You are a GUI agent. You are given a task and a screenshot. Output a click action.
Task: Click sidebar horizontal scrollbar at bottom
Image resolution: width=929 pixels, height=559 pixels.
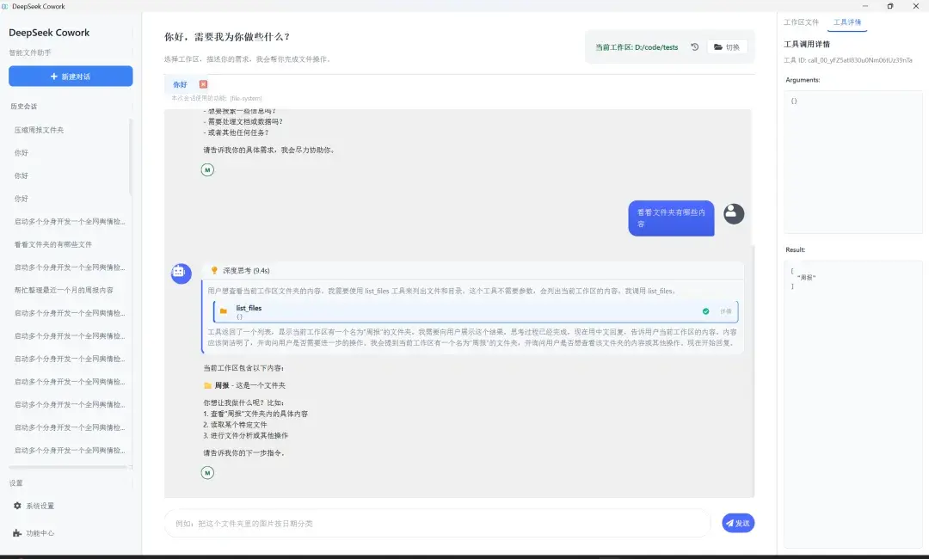point(68,467)
